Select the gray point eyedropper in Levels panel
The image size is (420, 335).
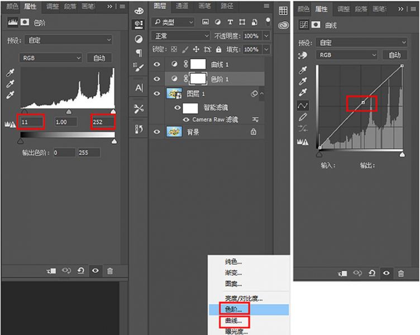tap(10, 84)
